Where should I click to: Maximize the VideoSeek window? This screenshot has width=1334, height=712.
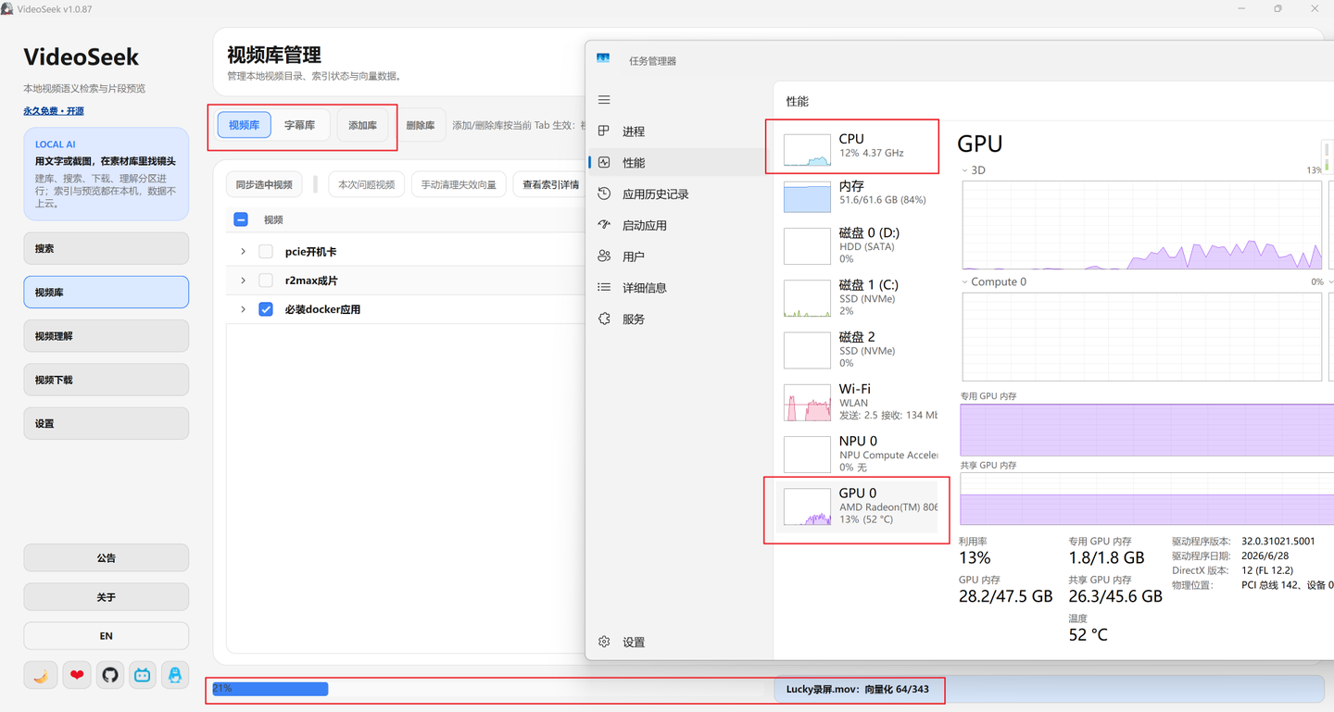(x=1277, y=8)
